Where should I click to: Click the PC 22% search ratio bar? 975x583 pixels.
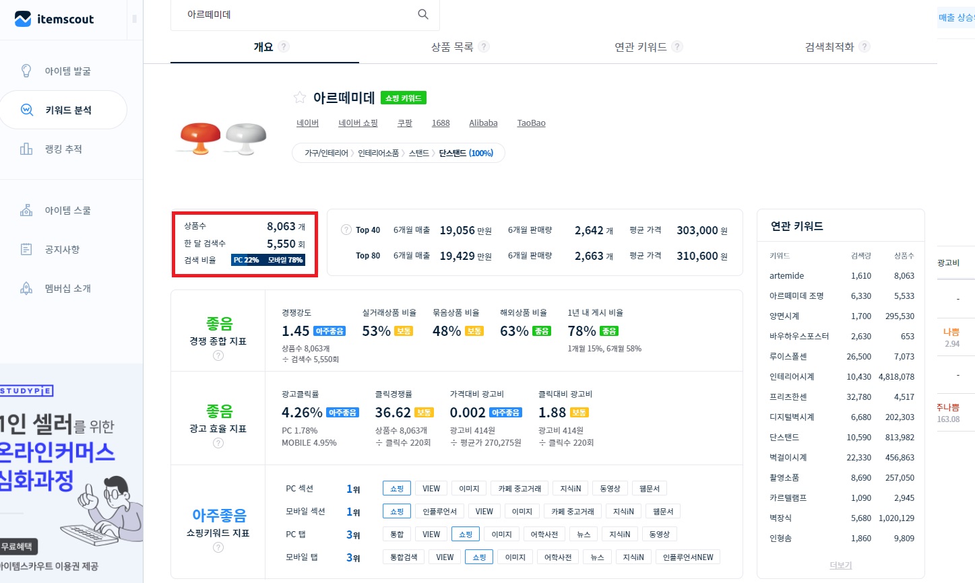246,260
